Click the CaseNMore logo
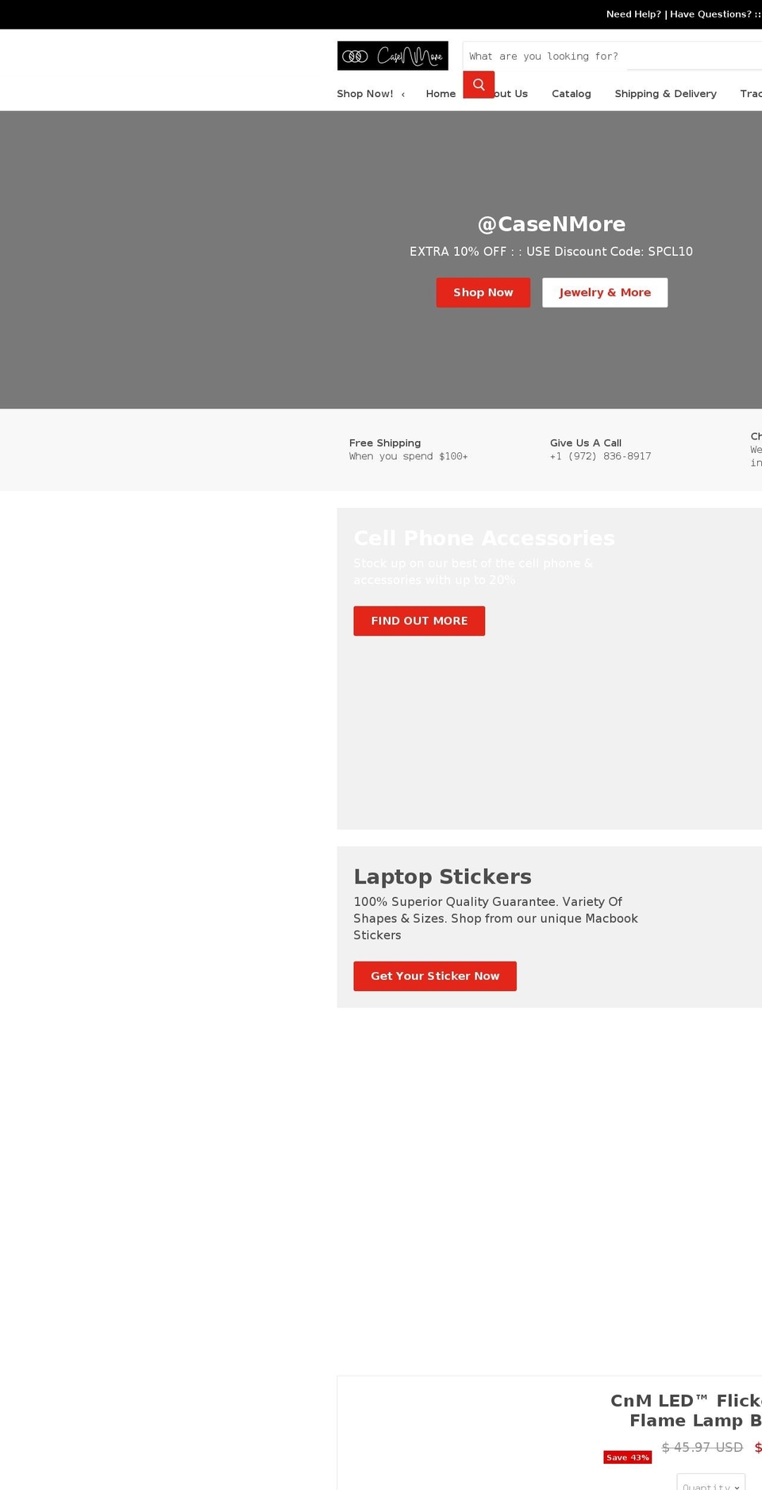This screenshot has width=762, height=1490. 392,56
